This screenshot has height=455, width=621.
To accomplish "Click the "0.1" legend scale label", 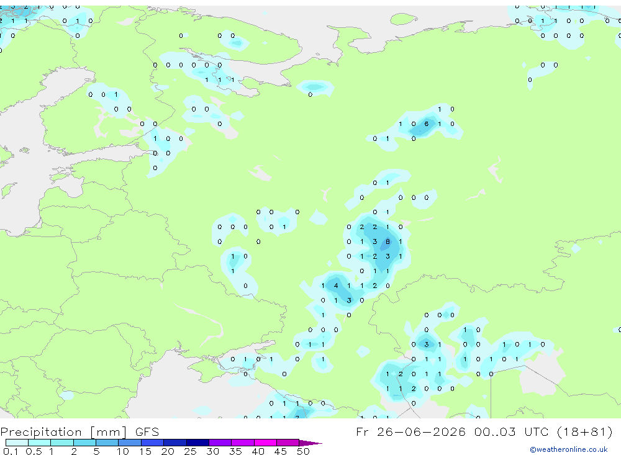I will (x=11, y=451).
